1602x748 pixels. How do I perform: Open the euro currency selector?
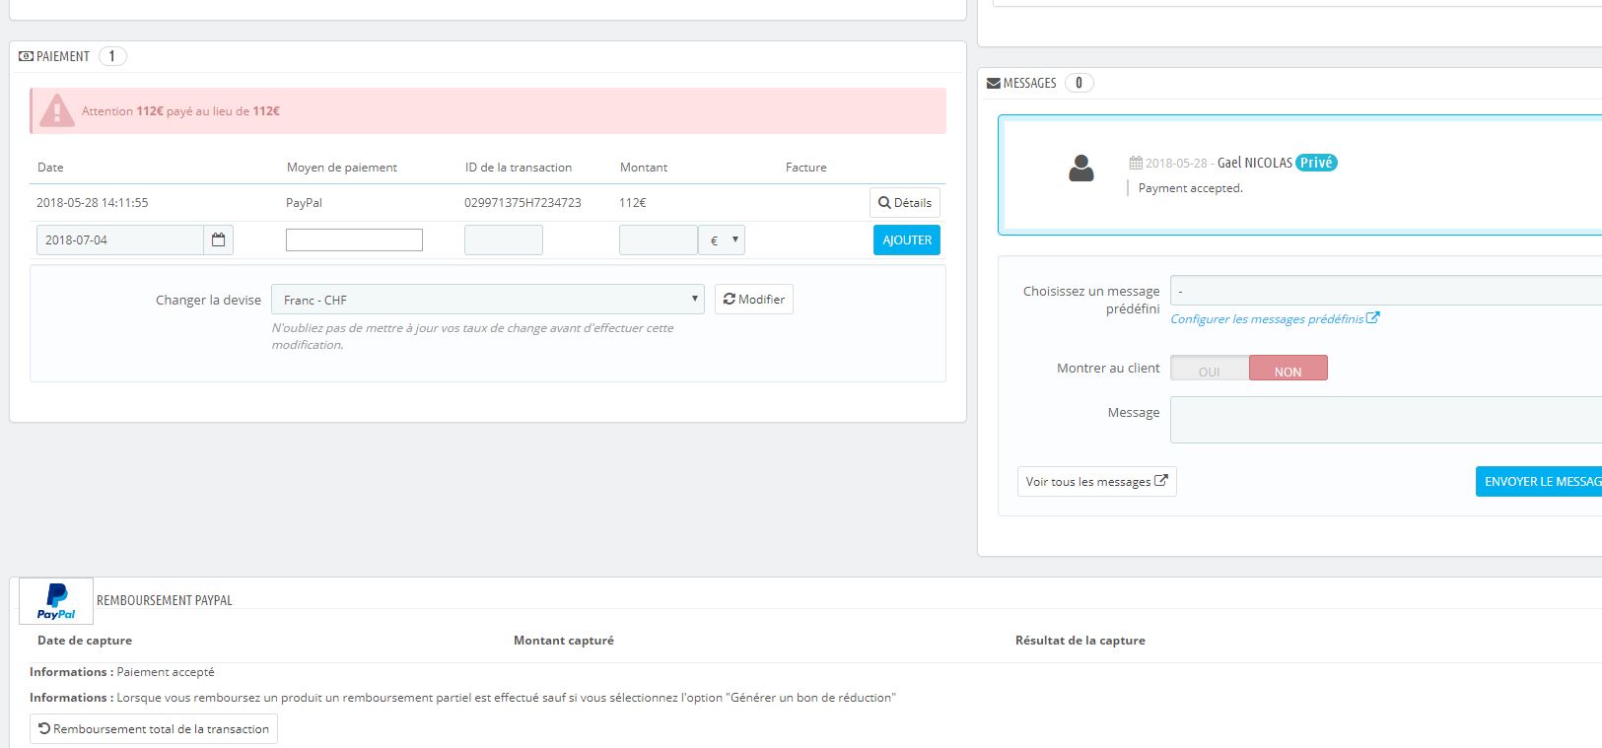pyautogui.click(x=722, y=239)
